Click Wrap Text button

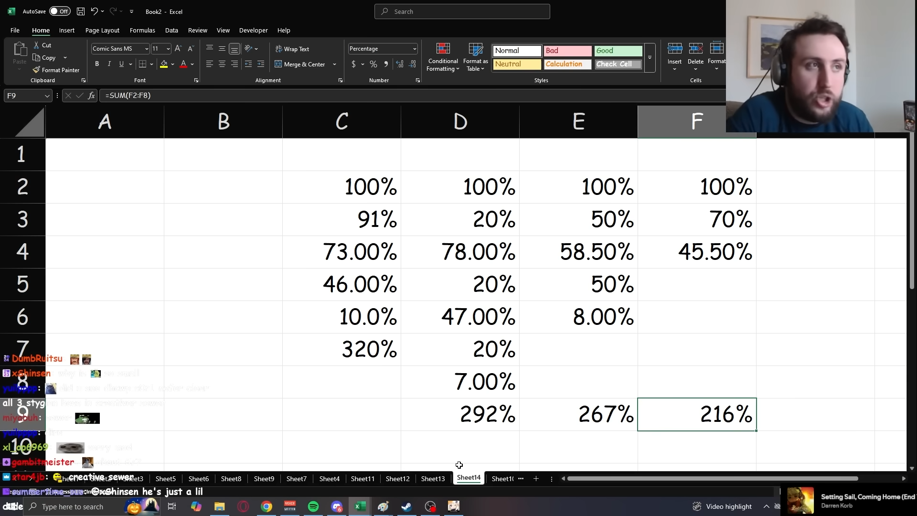292,49
